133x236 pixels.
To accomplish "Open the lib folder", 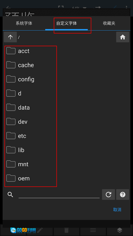I will 31,150.
